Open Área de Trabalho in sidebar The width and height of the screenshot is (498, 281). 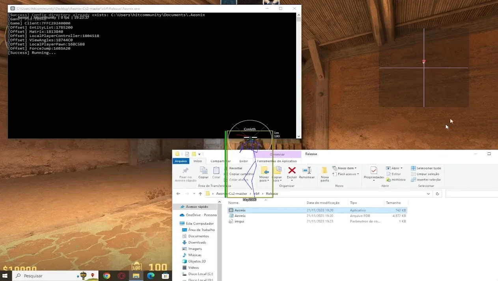[198, 230]
